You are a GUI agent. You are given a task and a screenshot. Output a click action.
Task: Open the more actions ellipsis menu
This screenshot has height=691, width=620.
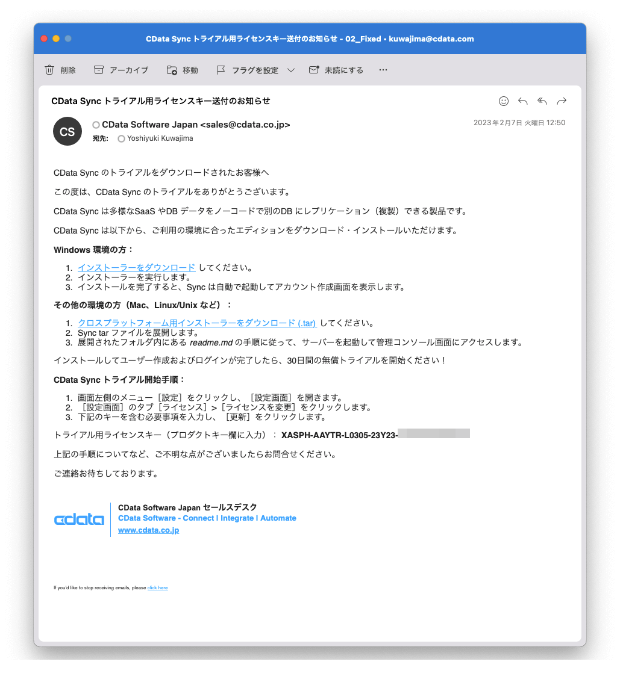pyautogui.click(x=383, y=70)
